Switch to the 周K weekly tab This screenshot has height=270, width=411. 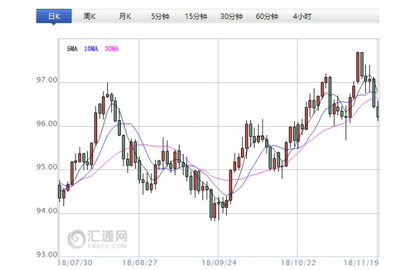(89, 15)
